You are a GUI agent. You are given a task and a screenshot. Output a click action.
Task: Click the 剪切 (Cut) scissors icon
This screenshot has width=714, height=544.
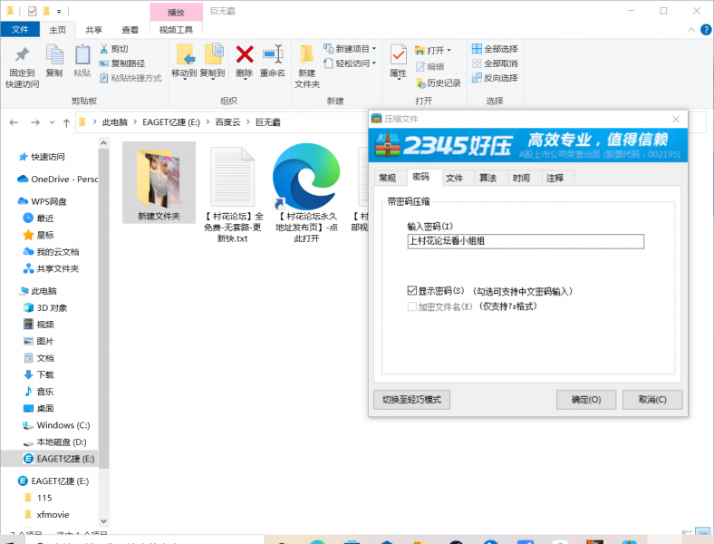pyautogui.click(x=104, y=49)
